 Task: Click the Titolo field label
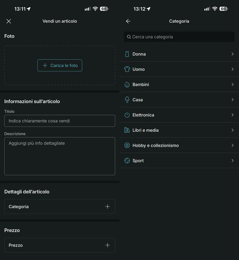coord(9,111)
